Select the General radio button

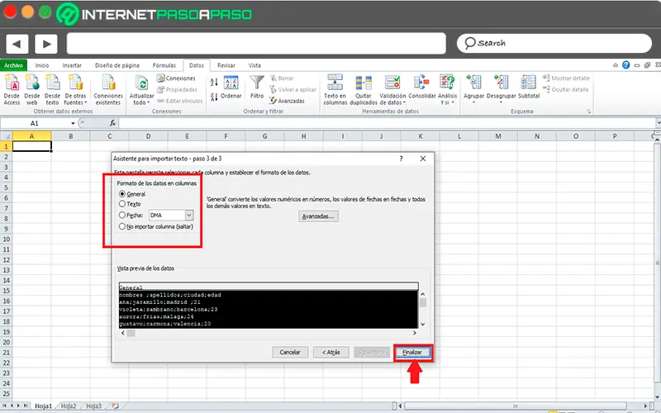[x=122, y=194]
